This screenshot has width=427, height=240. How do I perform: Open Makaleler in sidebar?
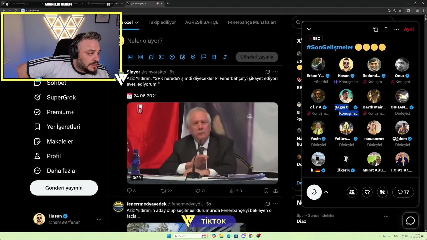pyautogui.click(x=53, y=141)
